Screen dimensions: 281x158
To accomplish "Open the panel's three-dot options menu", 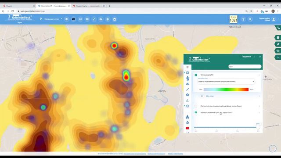I will [255, 57].
